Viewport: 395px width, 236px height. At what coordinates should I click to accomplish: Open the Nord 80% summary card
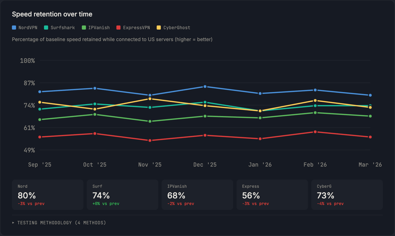click(x=47, y=195)
